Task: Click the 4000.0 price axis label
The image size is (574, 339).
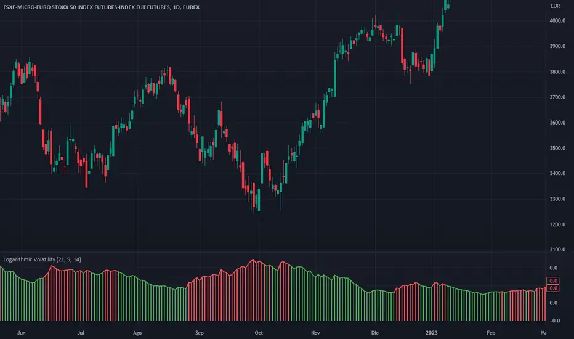Action: 557,21
